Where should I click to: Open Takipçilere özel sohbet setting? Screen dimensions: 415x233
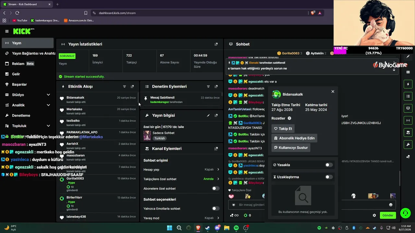pyautogui.click(x=181, y=179)
